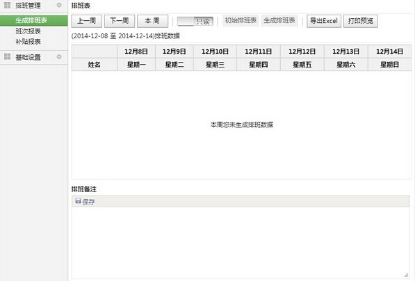Screen dimensions: 415x284
Task: Expand the 基础设置 section using its circle arrow
Action: (x=59, y=56)
